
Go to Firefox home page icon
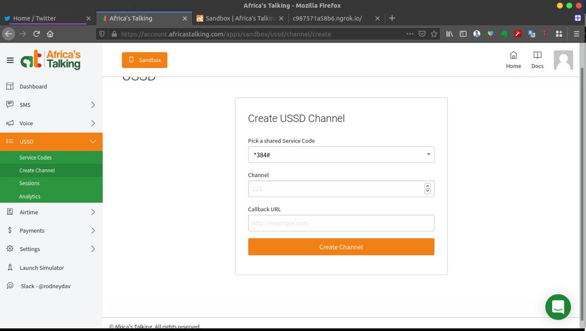coord(50,34)
